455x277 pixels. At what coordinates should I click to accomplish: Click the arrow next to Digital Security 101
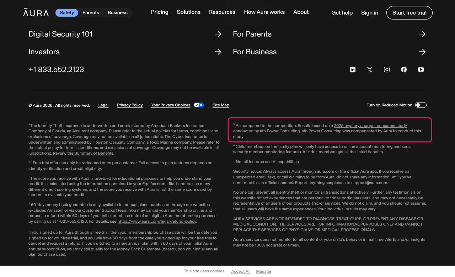tap(218, 34)
